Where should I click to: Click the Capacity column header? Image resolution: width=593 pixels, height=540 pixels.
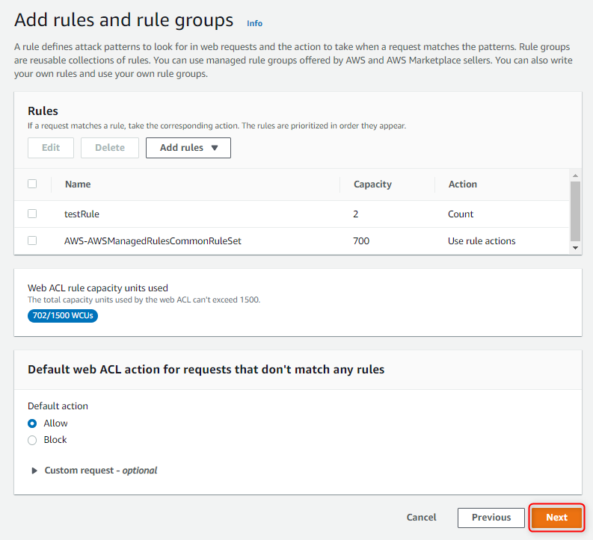tap(372, 184)
